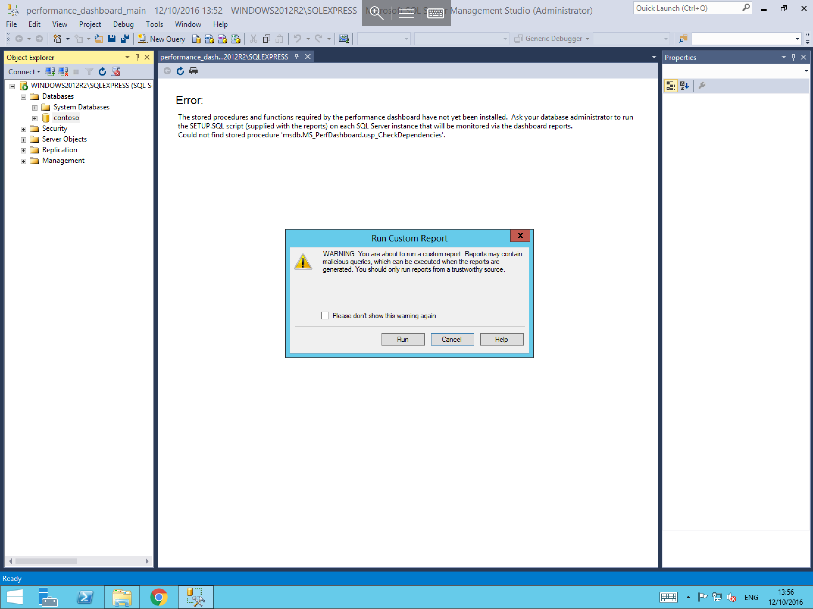This screenshot has height=609, width=813.
Task: Expand the Server Objects folder
Action: [24, 139]
